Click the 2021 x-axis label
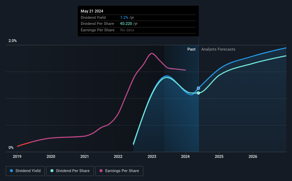The height and width of the screenshot is (181, 292). (85, 156)
